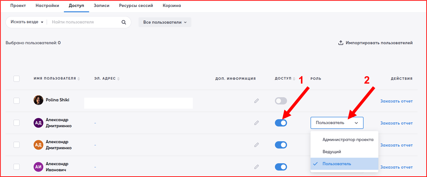Enable access toggle for Polina Shiki
Screen dimensions: 427x177
click(281, 101)
